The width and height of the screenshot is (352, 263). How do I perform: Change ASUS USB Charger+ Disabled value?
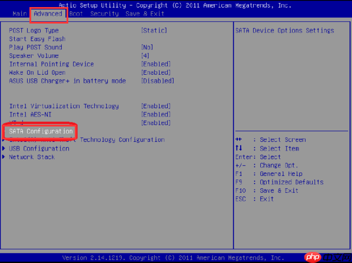(x=158, y=81)
